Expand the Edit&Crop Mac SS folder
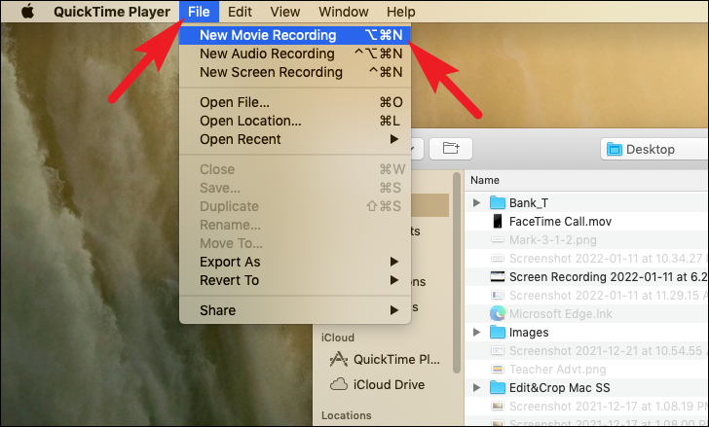709x427 pixels. [476, 388]
